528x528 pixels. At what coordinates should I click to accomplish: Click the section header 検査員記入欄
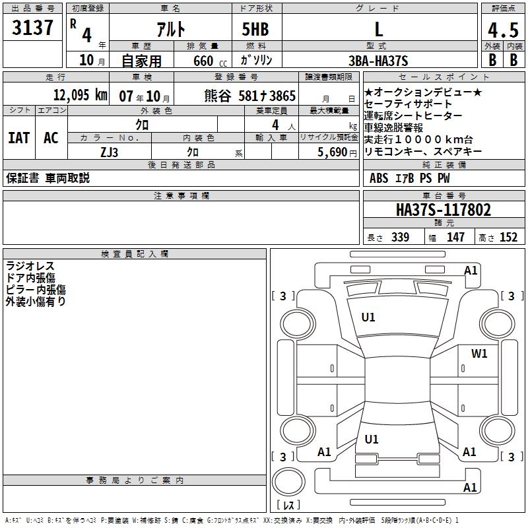pos(135,254)
